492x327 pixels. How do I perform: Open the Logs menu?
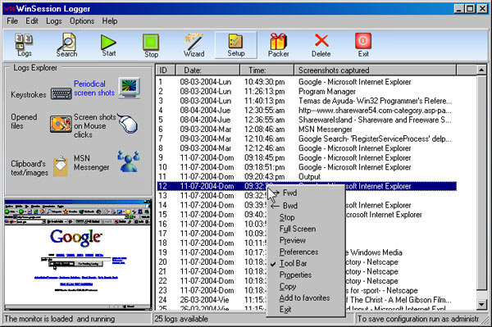pos(53,21)
